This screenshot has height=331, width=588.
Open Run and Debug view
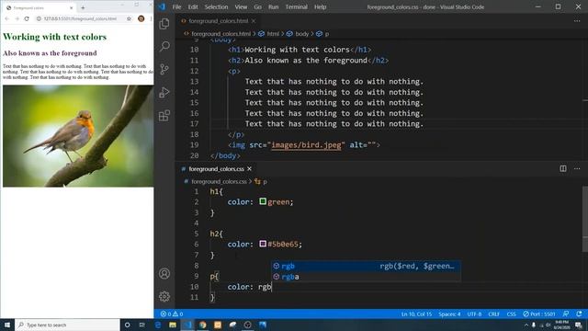[x=164, y=92]
